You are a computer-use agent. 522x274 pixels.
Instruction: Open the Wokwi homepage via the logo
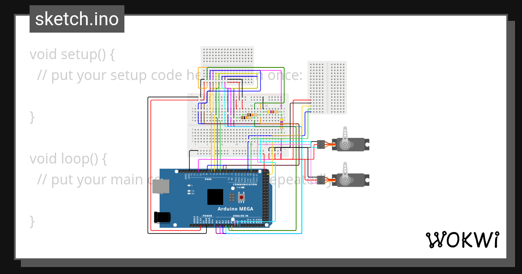tap(462, 239)
